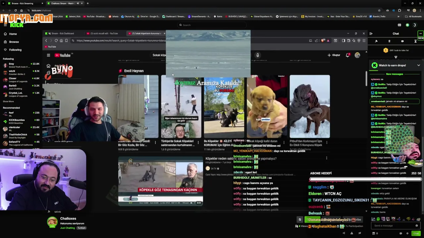Image resolution: width=424 pixels, height=238 pixels.
Task: Open wtcN followed channel
Action: pos(21,72)
